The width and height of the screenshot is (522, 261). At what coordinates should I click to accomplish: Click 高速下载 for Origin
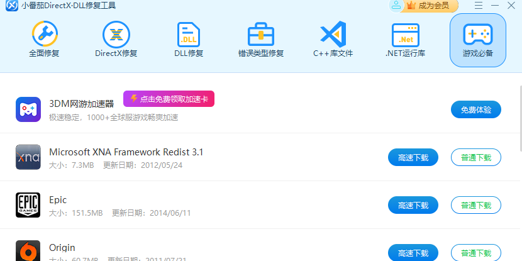(413, 252)
